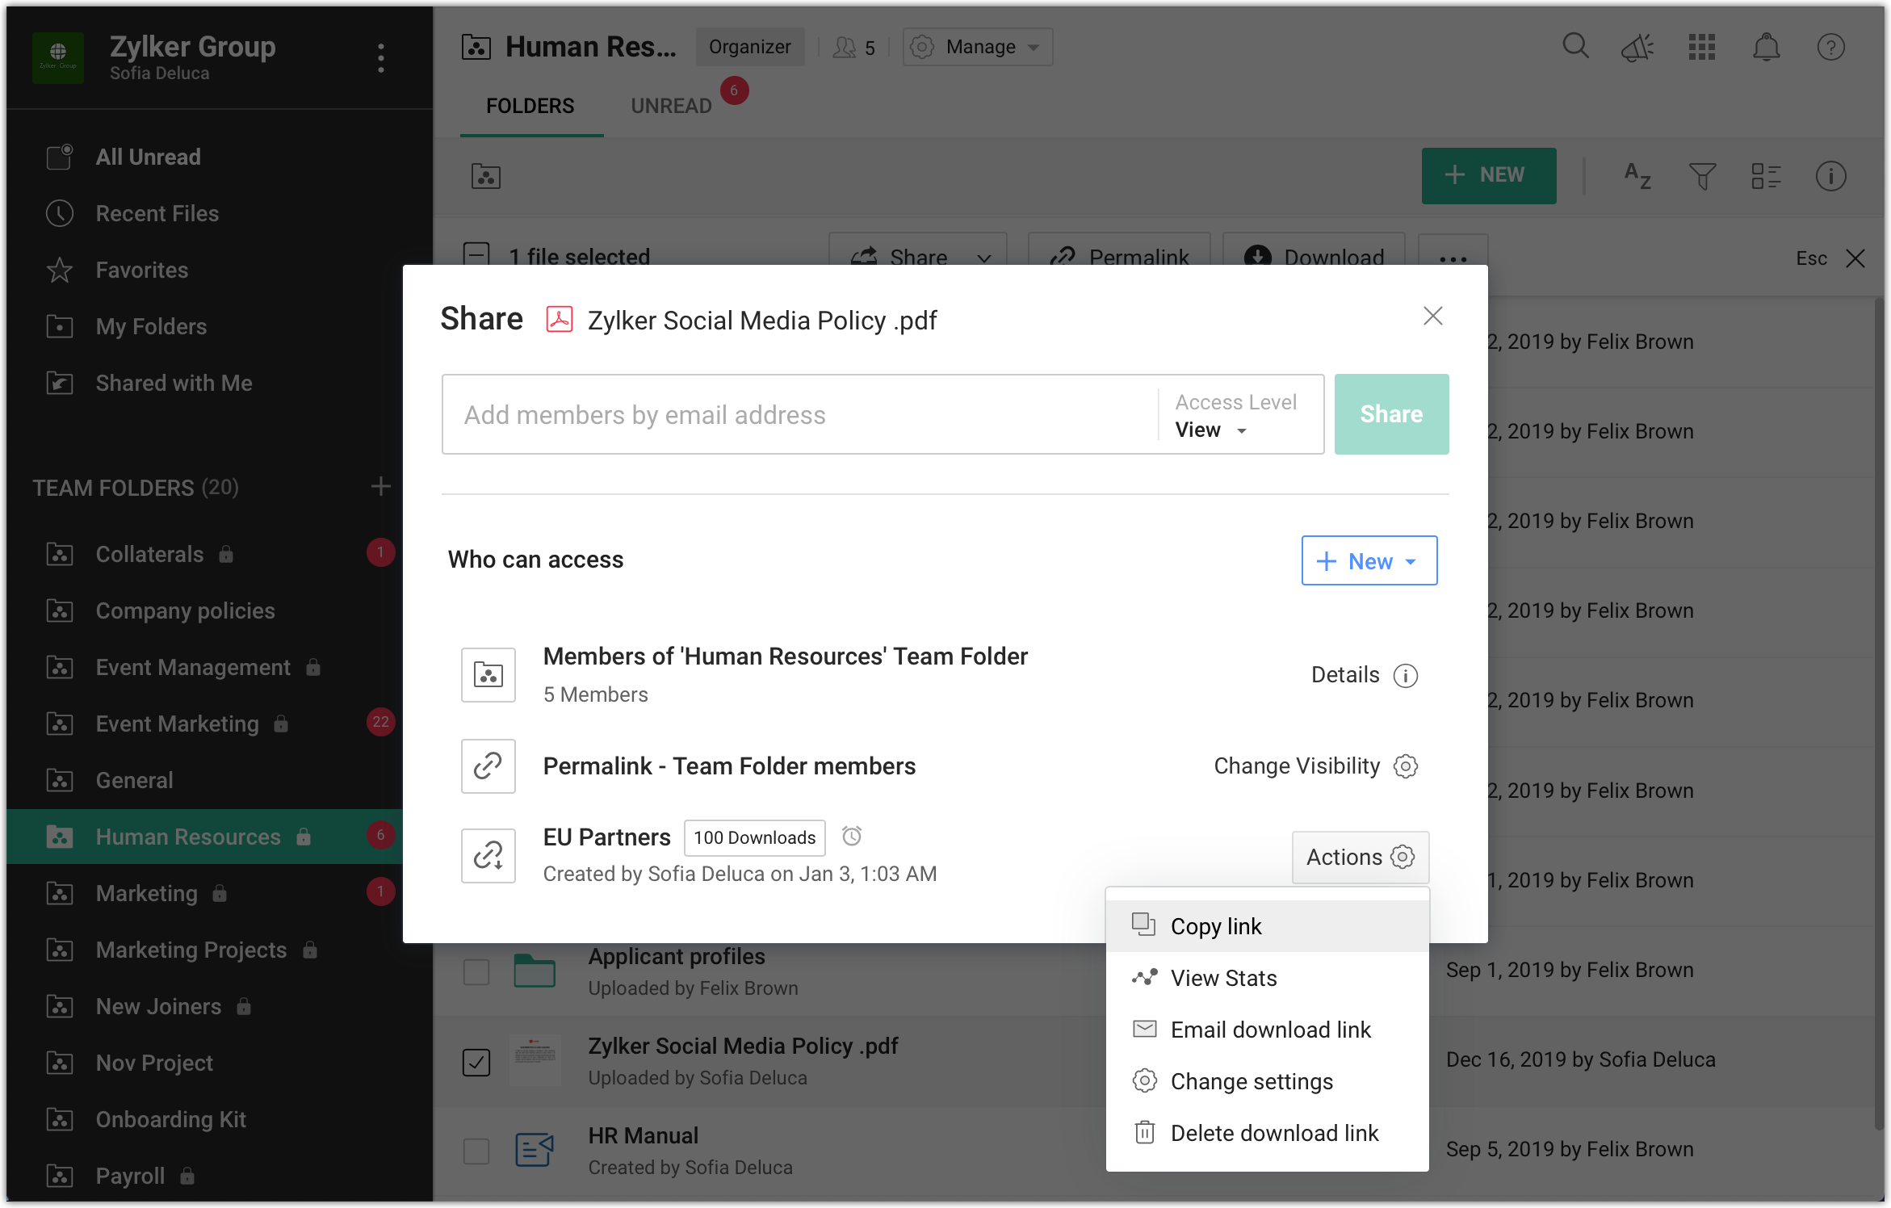Click the email address input field

click(x=799, y=414)
